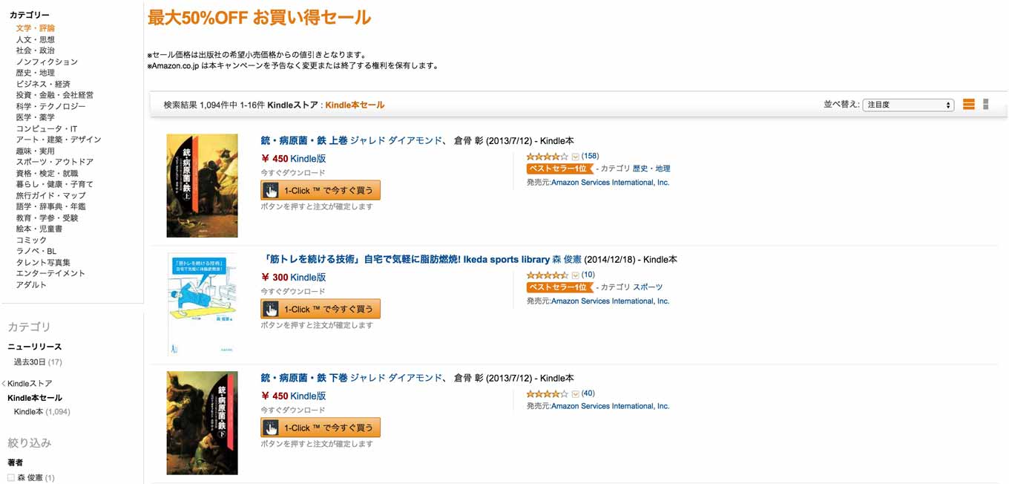Viewport: 1009px width, 484px height.
Task: Open 銃・病原菌・鉄 下巻 book title link
Action: coord(304,378)
